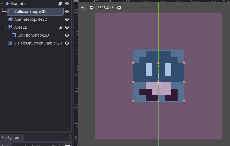Click the top-right collision shape handle
Image resolution: width=230 pixels, height=146 pixels.
coord(184,63)
